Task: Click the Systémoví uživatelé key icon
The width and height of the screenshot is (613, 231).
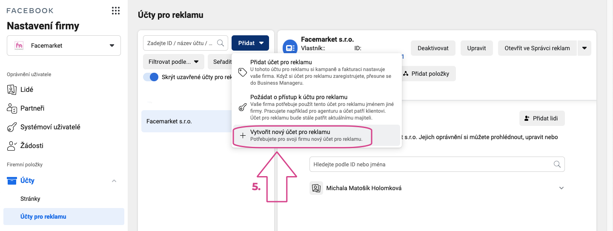Action: [x=12, y=127]
